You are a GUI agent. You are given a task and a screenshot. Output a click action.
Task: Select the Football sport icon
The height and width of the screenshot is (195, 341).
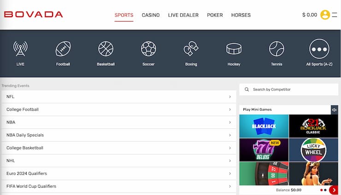coord(63,49)
